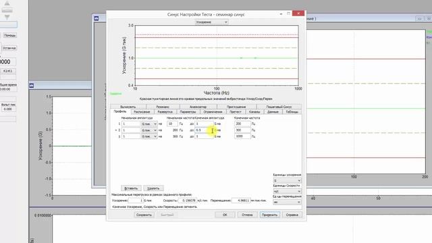Switch to the Данные tab

tap(273, 112)
